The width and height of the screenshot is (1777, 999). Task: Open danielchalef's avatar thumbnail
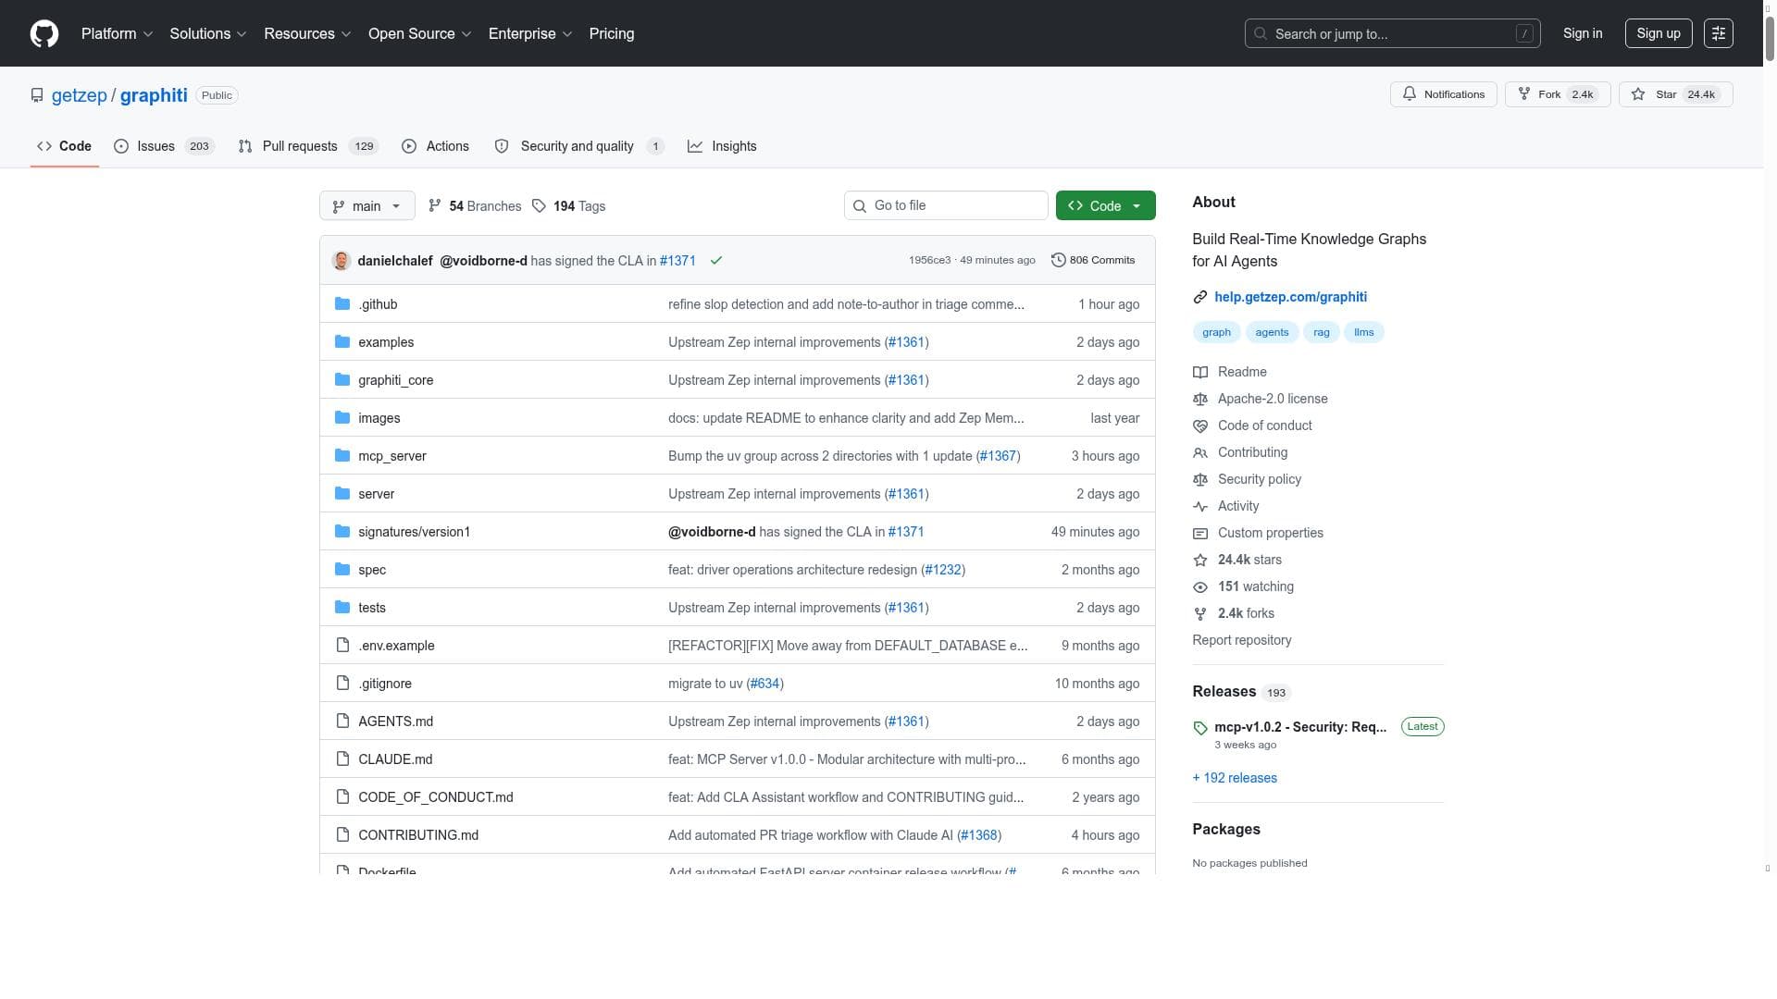(342, 261)
